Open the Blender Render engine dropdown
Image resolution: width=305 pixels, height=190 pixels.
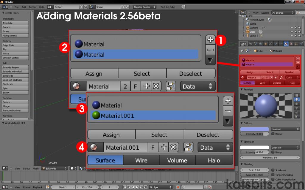145,7
